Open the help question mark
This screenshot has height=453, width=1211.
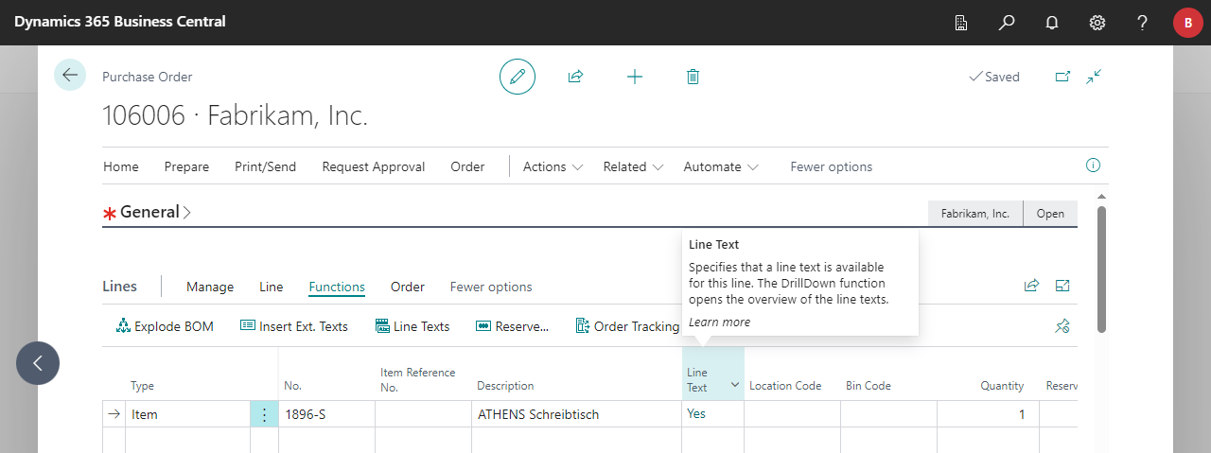(1143, 22)
